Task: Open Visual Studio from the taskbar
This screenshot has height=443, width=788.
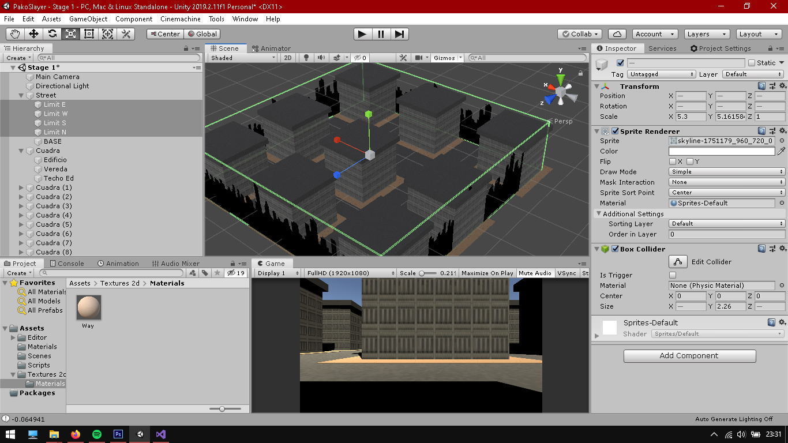Action: pyautogui.click(x=161, y=434)
